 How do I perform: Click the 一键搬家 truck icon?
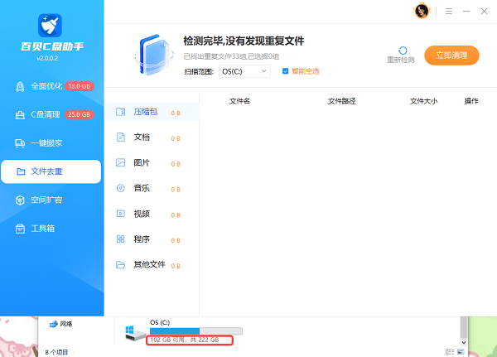(20, 143)
